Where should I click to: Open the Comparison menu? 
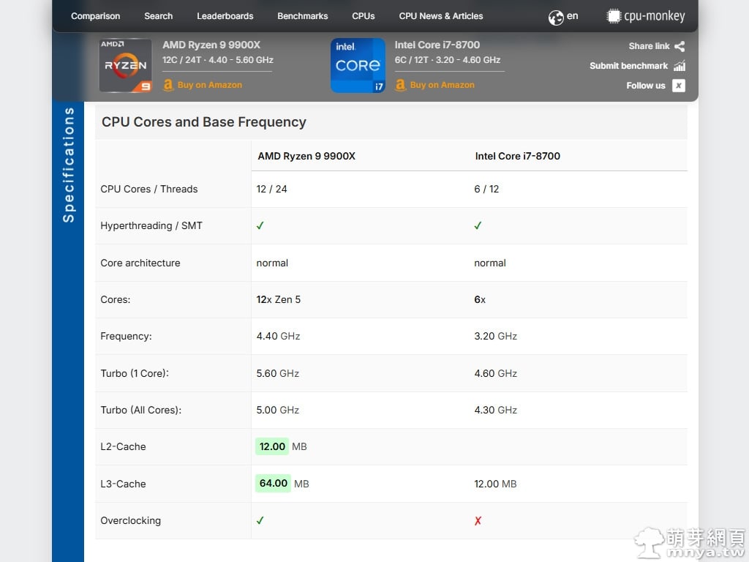tap(95, 16)
